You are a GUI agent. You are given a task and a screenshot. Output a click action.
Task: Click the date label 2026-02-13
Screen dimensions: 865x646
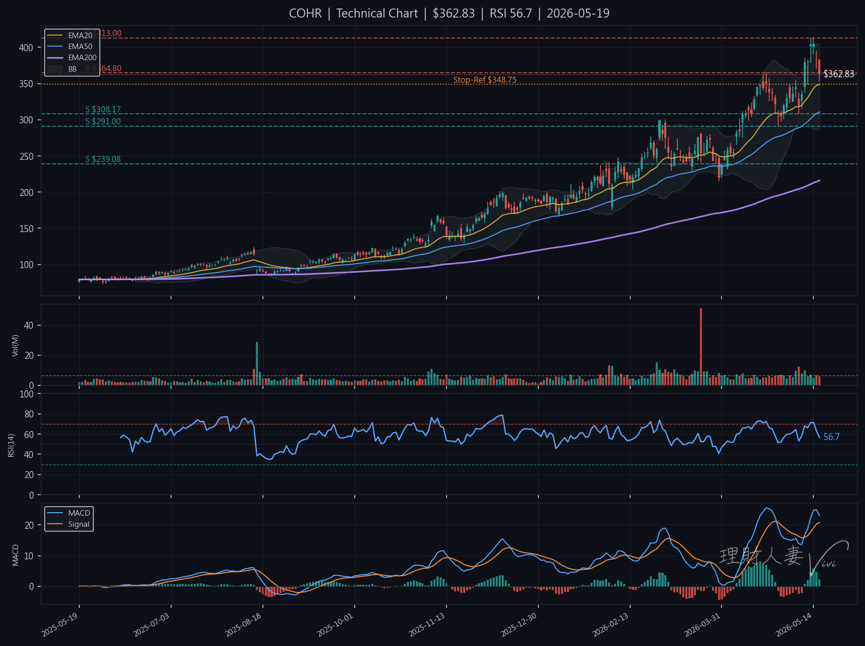pyautogui.click(x=611, y=624)
